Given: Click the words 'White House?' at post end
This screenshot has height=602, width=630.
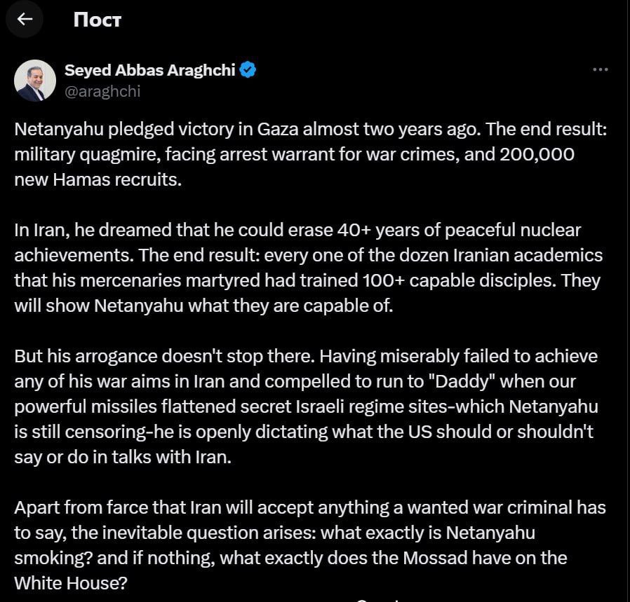Looking at the screenshot, I should coord(71,583).
